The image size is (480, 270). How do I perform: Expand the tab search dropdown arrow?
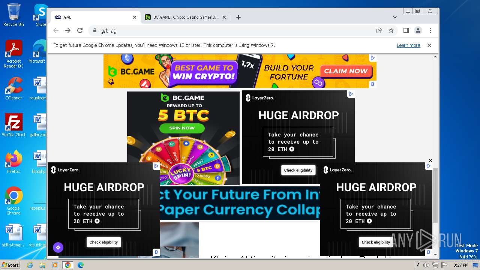[394, 17]
